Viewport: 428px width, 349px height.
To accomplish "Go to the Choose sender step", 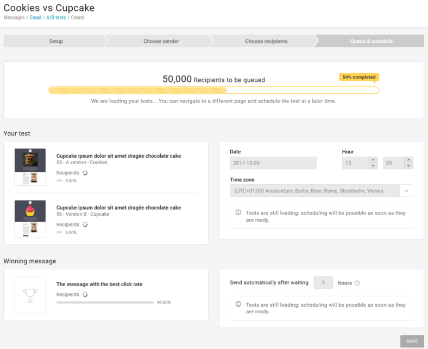I will coord(161,41).
